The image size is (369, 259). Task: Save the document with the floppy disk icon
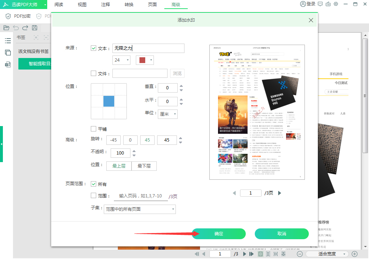click(x=34, y=28)
